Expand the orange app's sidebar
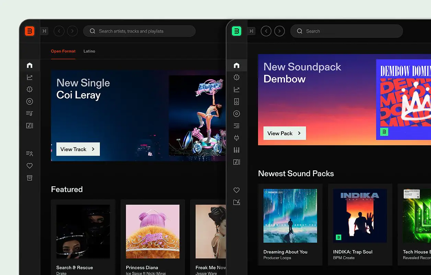Screen dimensions: 431x275 pyautogui.click(x=44, y=31)
